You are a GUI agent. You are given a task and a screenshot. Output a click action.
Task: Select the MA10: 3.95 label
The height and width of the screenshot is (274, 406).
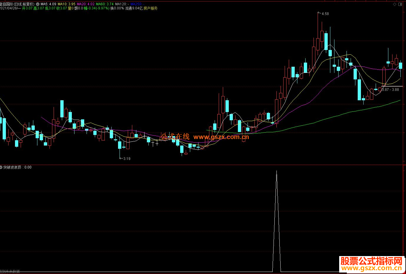point(67,4)
